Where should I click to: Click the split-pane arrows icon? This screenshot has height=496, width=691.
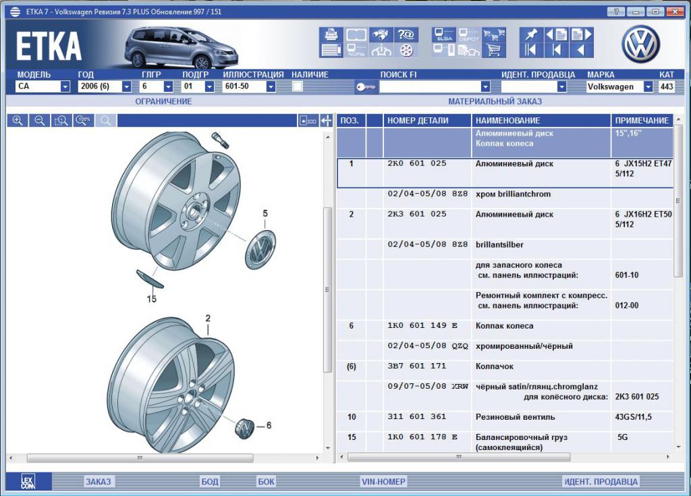[327, 120]
